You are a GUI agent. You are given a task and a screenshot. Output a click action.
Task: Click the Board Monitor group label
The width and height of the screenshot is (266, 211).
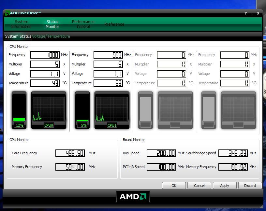click(x=134, y=140)
